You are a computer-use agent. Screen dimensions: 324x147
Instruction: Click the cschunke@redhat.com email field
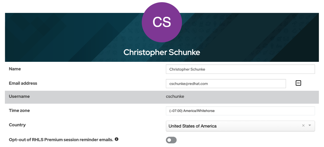226,84
